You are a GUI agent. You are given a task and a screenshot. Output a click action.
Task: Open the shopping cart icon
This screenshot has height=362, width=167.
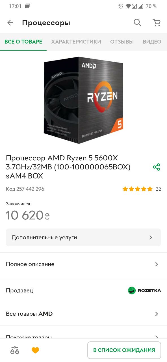[157, 23]
